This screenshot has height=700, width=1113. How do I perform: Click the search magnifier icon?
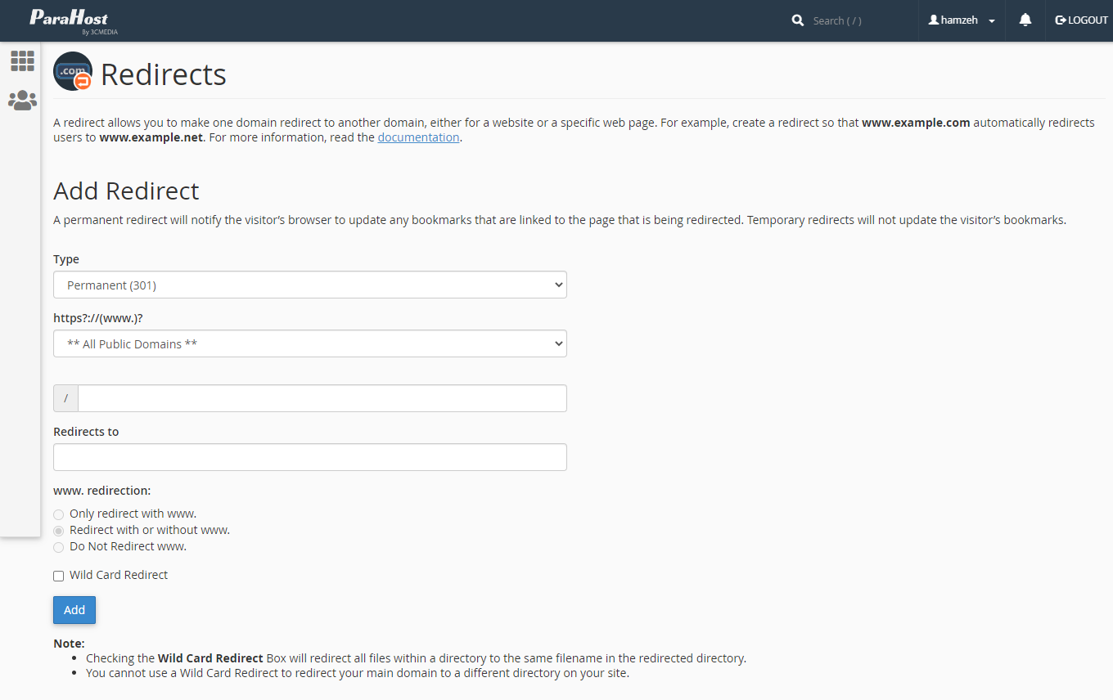point(798,20)
